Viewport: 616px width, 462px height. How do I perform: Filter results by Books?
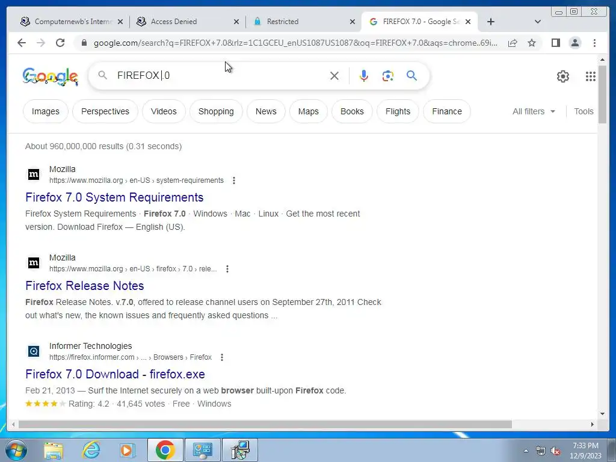(352, 111)
